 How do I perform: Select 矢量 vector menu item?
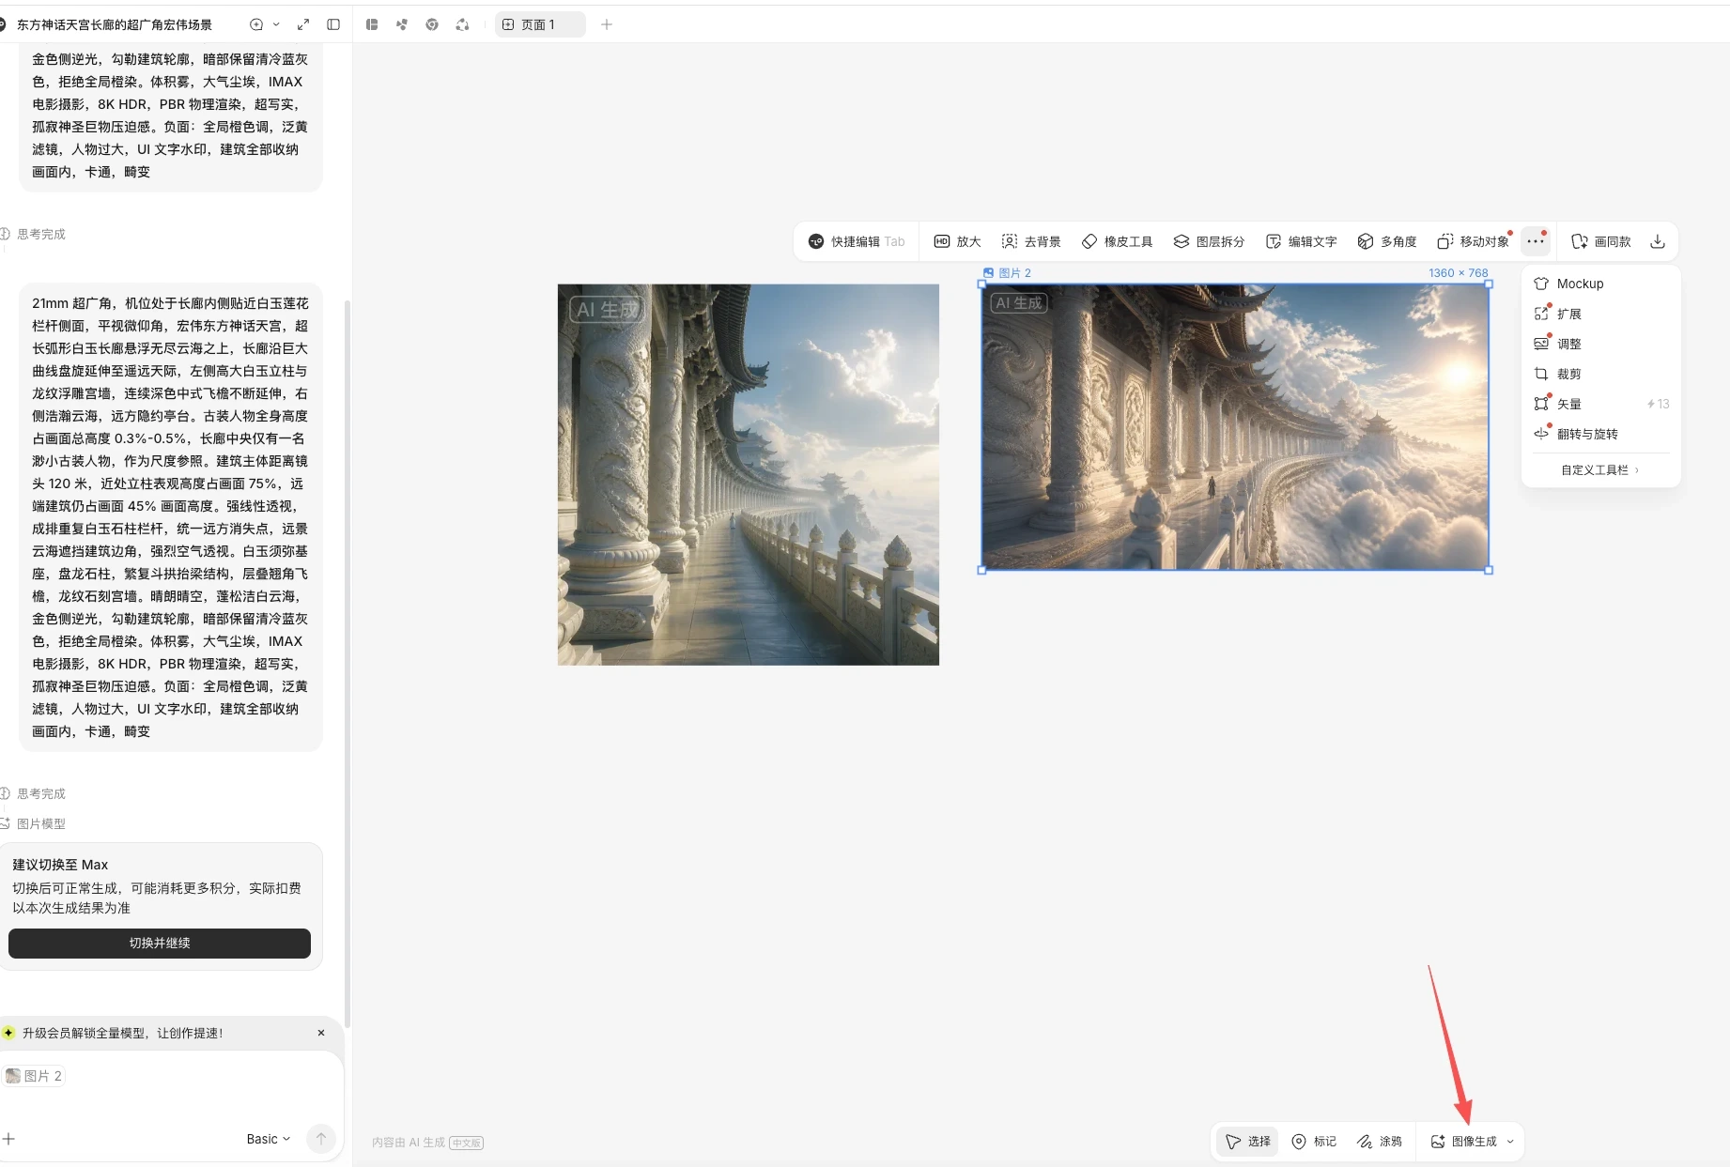(1600, 404)
